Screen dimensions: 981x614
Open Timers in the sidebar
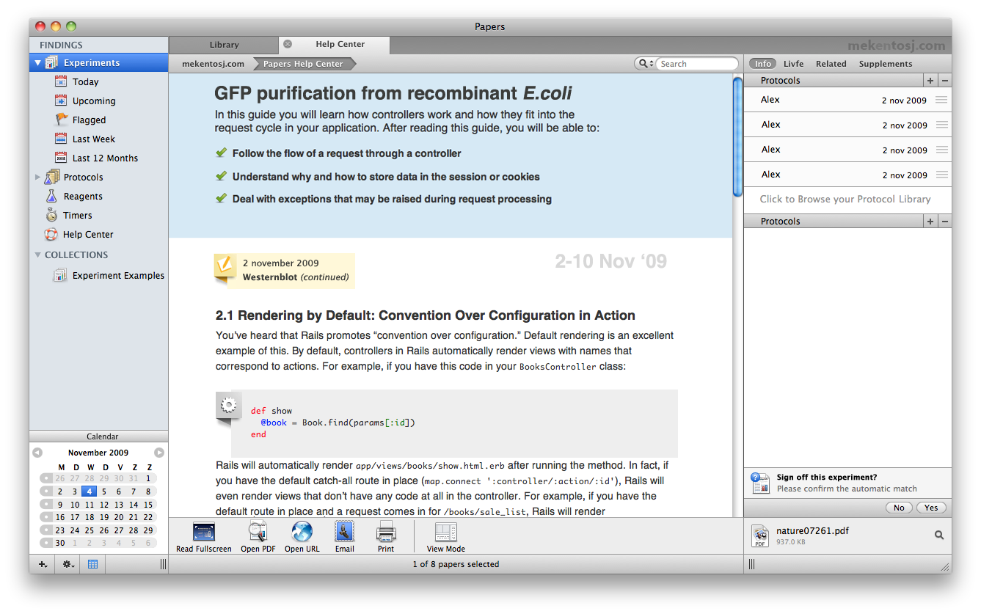coord(77,216)
